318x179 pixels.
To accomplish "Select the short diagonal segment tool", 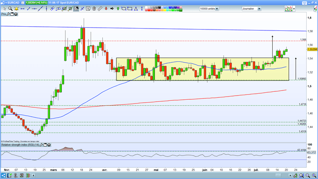I will point(29,9).
